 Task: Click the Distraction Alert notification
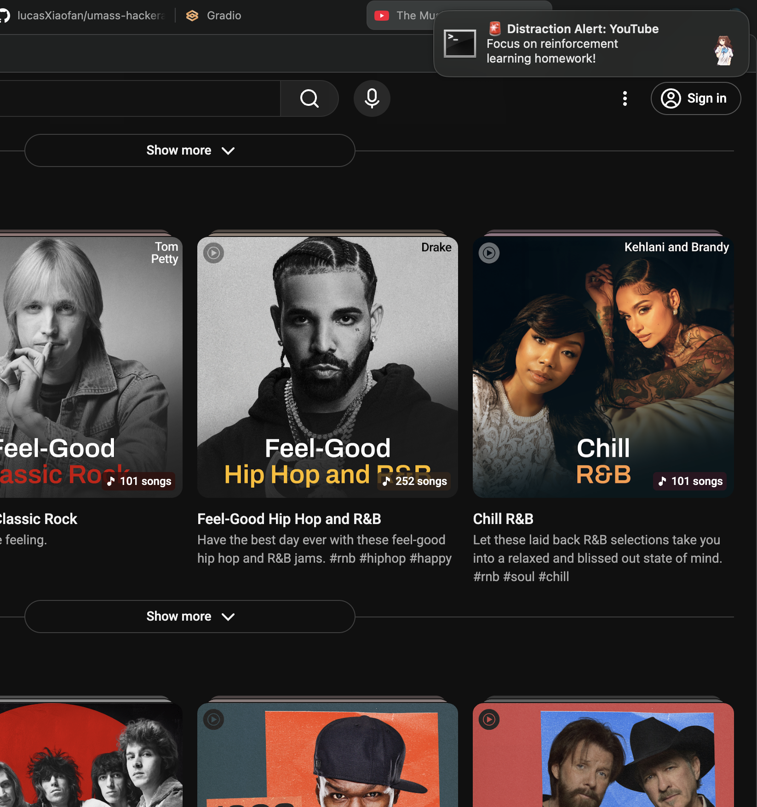coord(591,44)
